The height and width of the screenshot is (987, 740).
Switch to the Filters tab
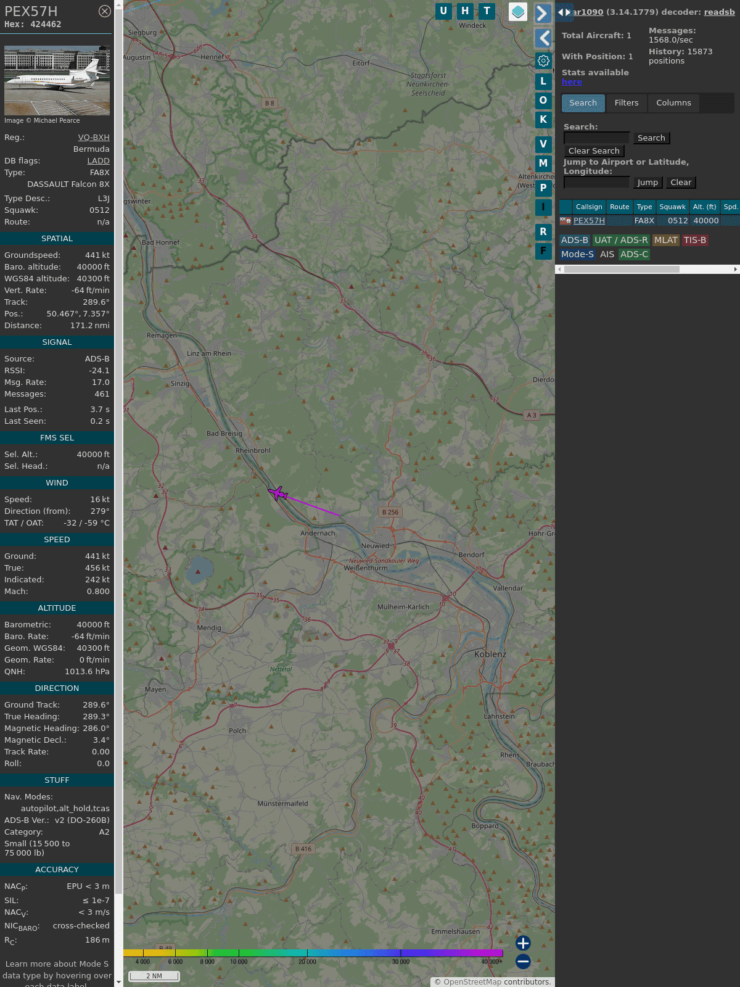pyautogui.click(x=627, y=103)
